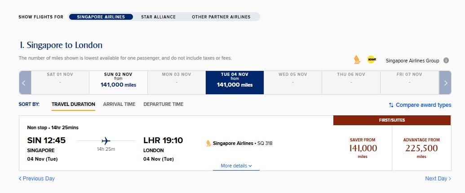
Task: Open the Singapore Airlines Group info icon
Action: tap(446, 60)
